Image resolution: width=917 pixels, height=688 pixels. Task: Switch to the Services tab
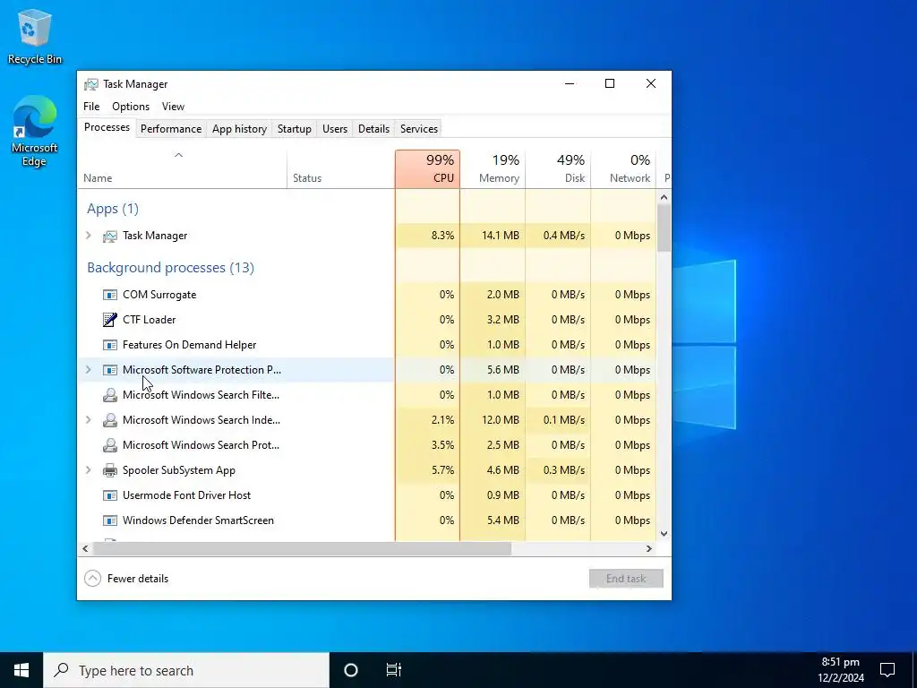click(419, 129)
